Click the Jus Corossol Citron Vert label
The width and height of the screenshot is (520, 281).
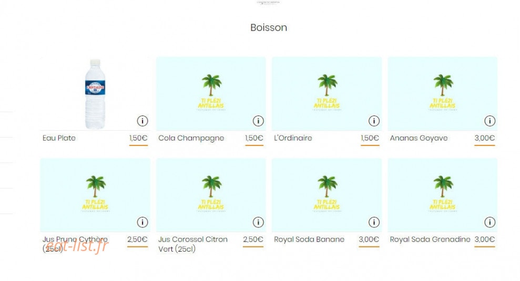pos(192,244)
